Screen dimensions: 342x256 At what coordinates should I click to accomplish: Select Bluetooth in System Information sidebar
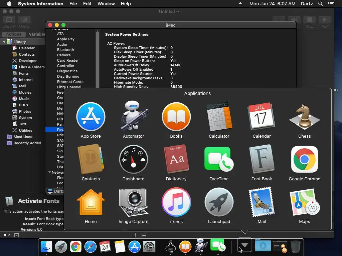[65, 50]
